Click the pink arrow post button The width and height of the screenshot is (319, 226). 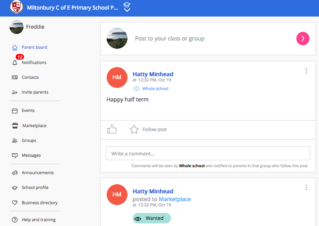303,38
